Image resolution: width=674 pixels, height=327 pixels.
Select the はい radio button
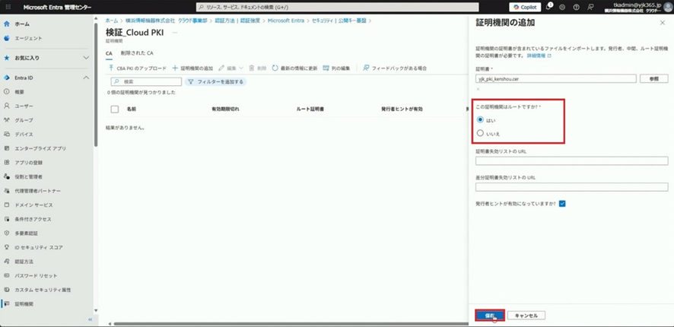480,119
